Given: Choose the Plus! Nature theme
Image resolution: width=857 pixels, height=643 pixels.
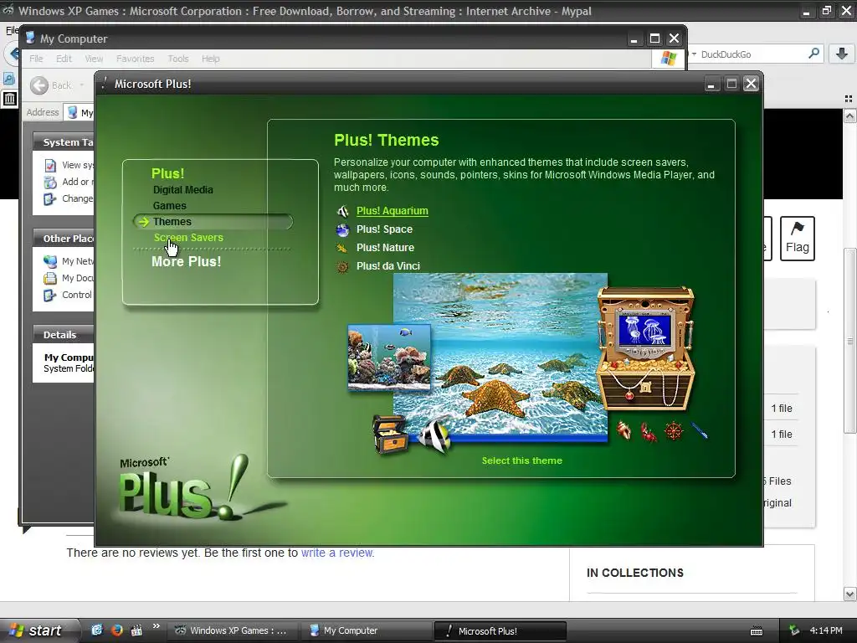Looking at the screenshot, I should 385,248.
